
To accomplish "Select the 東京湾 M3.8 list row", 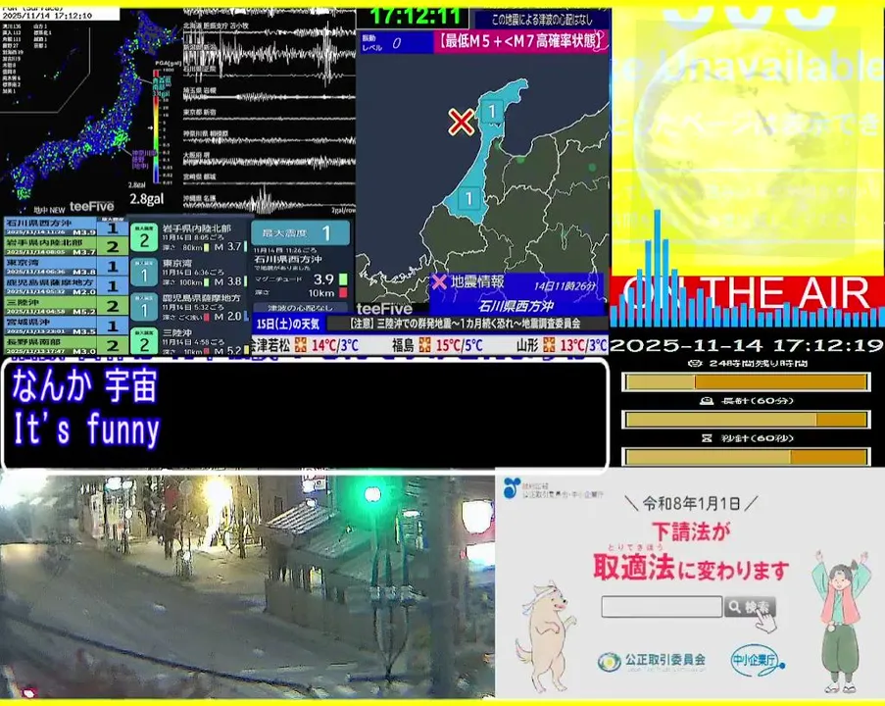I will (67, 267).
